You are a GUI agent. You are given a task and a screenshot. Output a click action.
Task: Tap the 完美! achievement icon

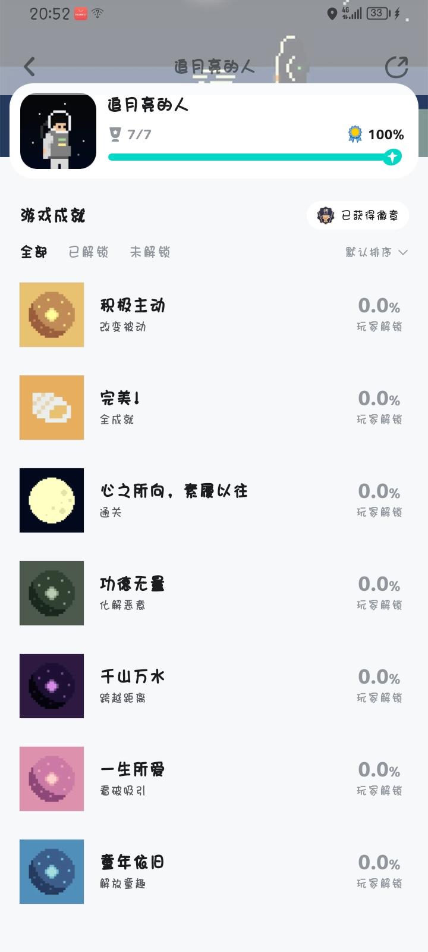52,408
